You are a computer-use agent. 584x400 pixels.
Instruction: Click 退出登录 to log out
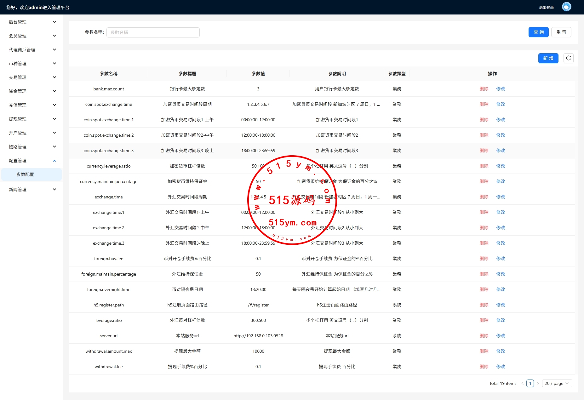coord(546,8)
